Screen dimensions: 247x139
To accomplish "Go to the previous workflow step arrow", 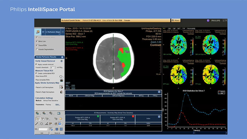I will tap(43, 32).
